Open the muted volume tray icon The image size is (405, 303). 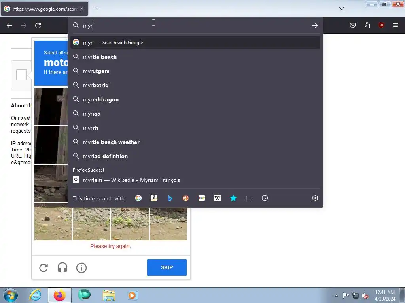(x=365, y=296)
